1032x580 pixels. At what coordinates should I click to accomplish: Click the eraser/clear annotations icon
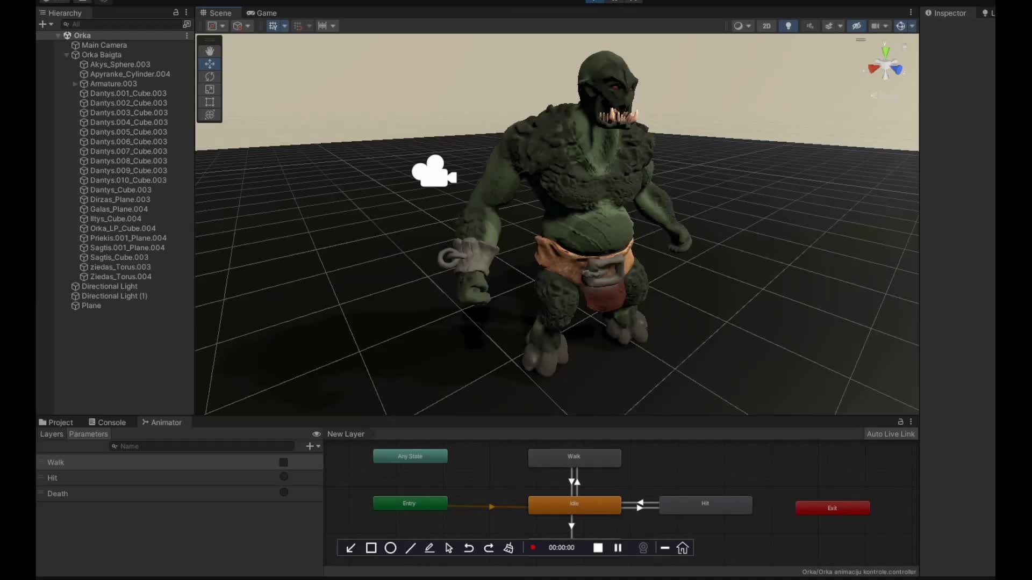pos(508,548)
